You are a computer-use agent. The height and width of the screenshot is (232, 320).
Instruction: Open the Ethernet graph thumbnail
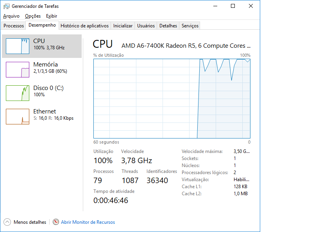click(x=18, y=117)
